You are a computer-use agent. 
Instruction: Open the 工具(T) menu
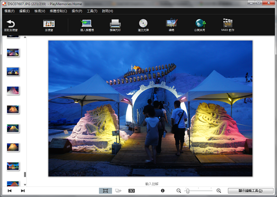click(x=92, y=11)
